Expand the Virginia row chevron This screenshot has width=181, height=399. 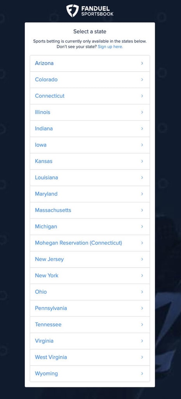click(142, 341)
